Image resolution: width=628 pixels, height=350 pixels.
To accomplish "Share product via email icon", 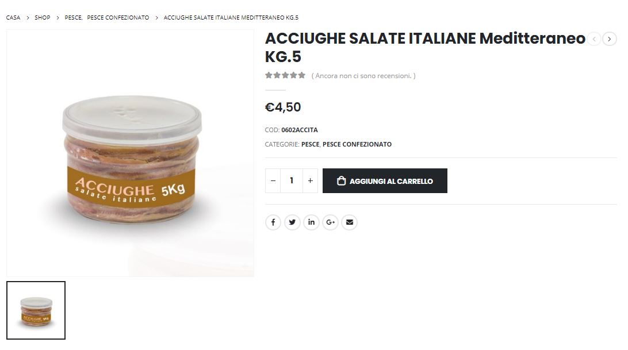I will click(349, 222).
